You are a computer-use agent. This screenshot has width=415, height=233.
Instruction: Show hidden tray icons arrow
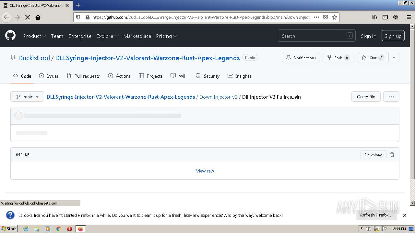coord(362,229)
